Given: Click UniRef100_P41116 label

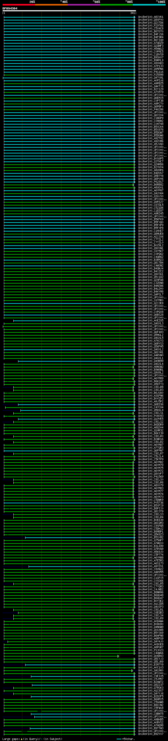Looking at the screenshot, I should click(x=151, y=72).
